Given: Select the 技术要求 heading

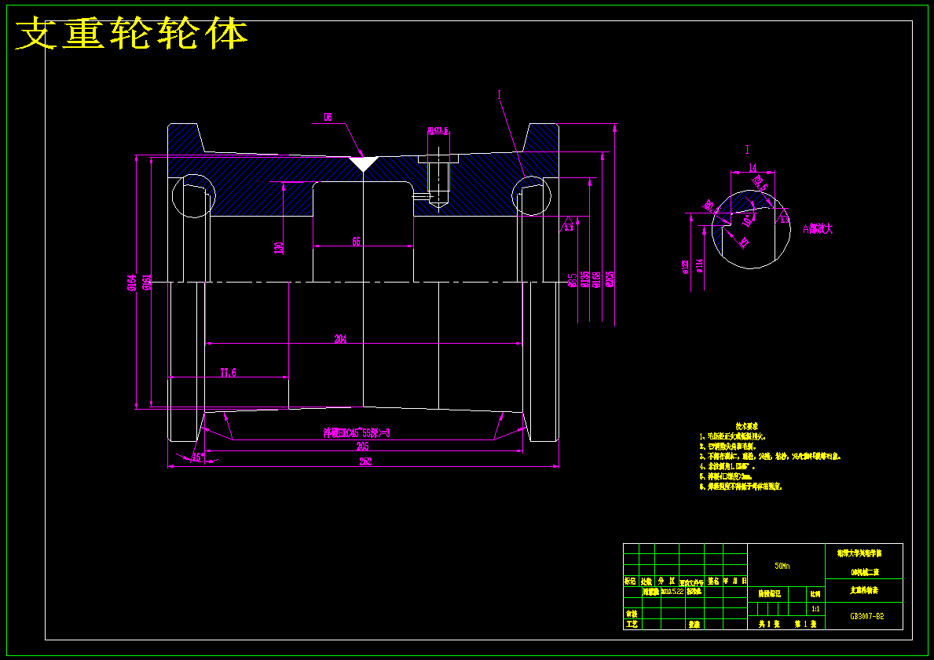Looking at the screenshot, I should click(746, 426).
